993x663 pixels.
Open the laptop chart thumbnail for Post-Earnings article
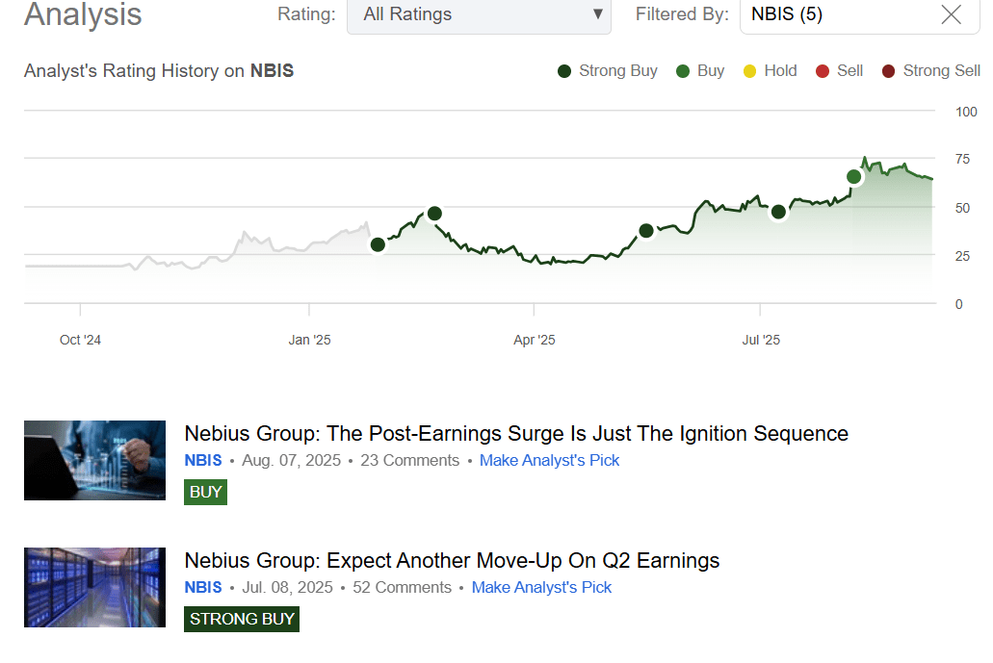(x=95, y=461)
